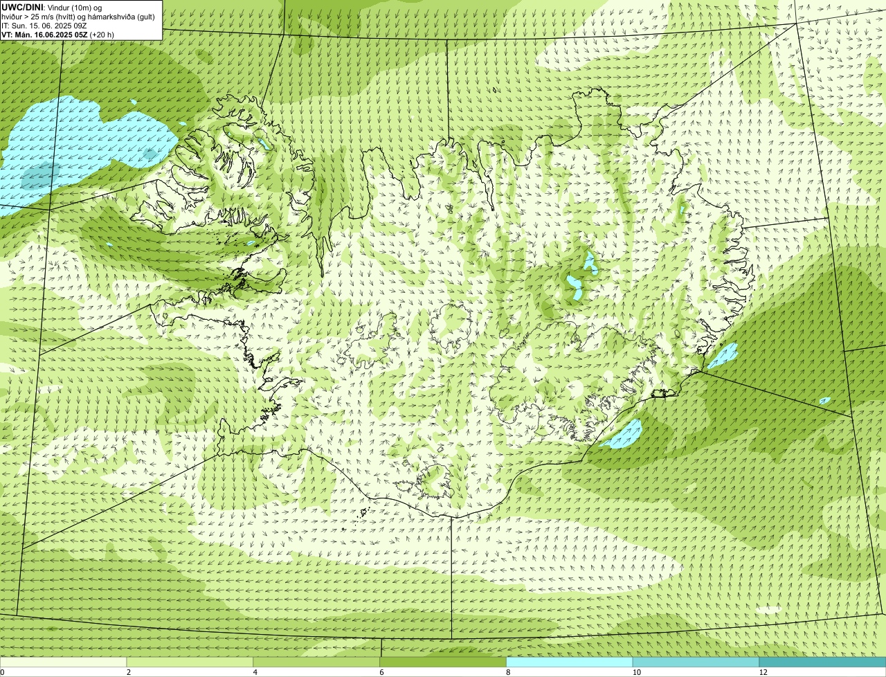Click the pale cyan 8–10 m/s legend segment
The height and width of the screenshot is (677, 886).
pyautogui.click(x=570, y=662)
